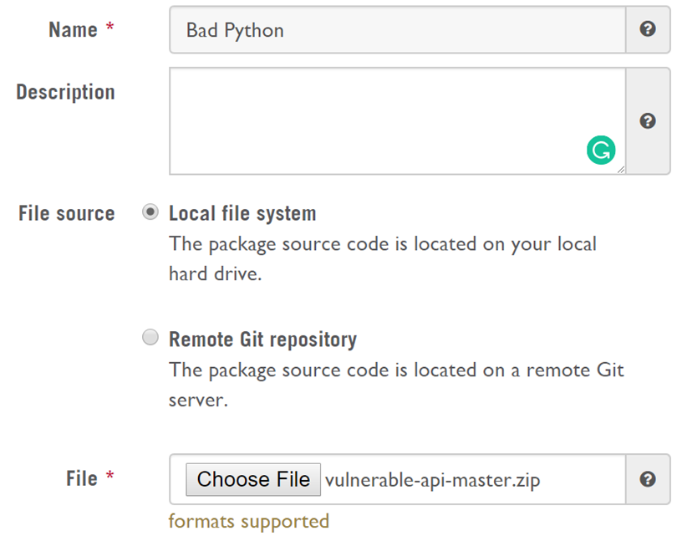Viewport: 677px width, 536px height.
Task: Click inside the empty Description textarea
Action: click(x=398, y=121)
